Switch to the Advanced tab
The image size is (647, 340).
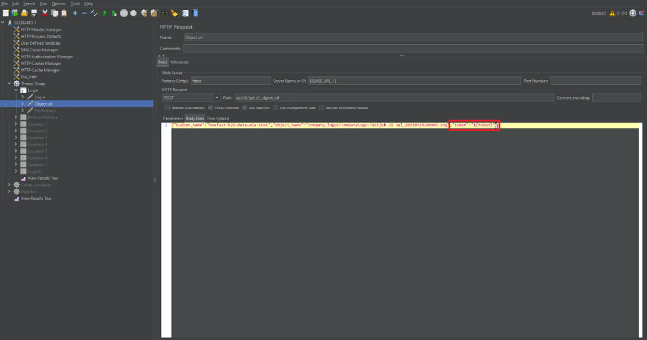179,62
